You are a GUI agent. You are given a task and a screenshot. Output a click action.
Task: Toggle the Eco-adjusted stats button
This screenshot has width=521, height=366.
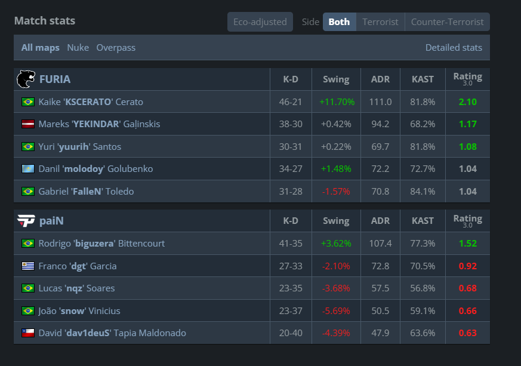click(260, 22)
